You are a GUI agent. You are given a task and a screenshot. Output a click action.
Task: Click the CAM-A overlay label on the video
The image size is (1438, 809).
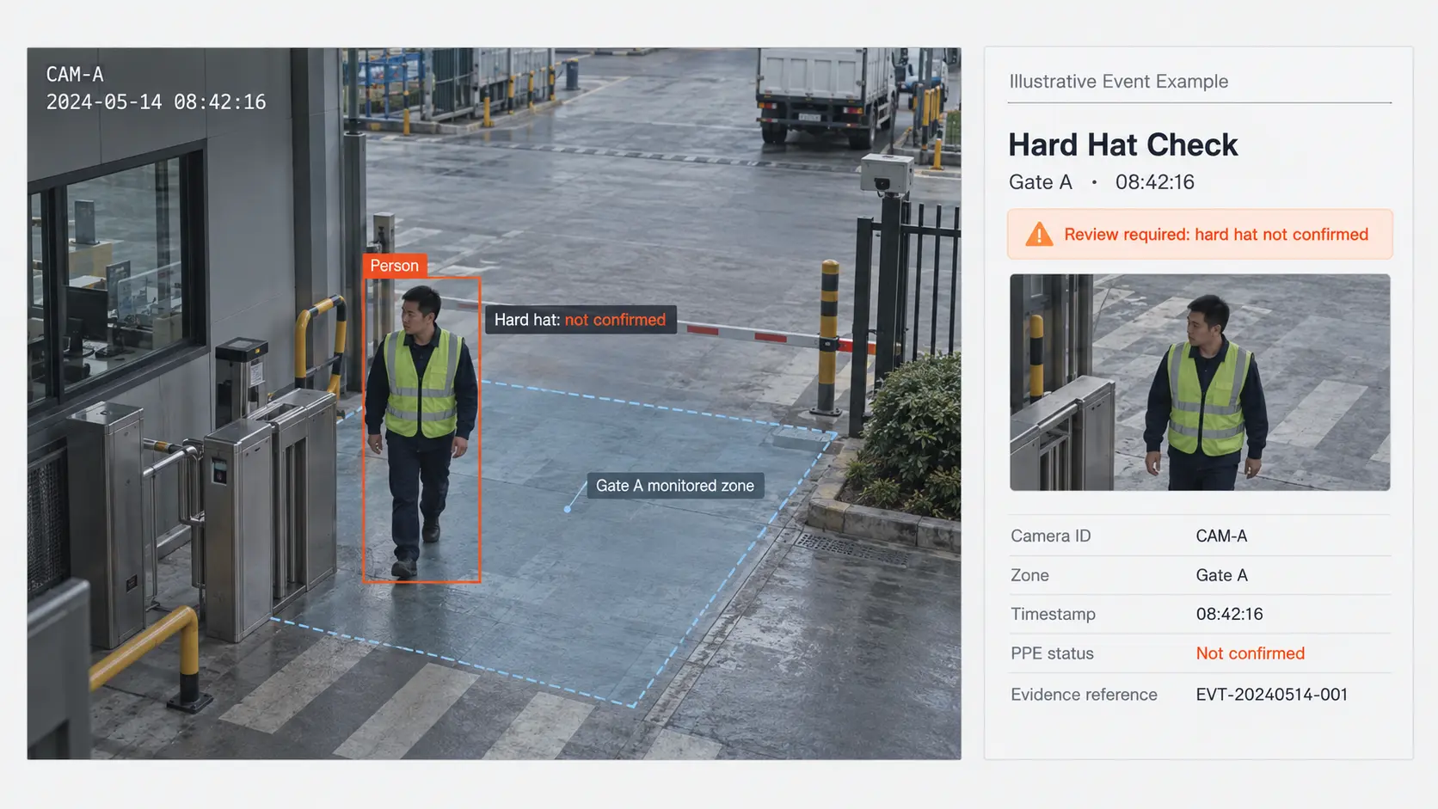(75, 75)
